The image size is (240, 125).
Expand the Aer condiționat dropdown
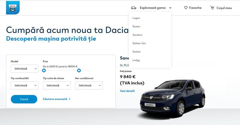88,85
